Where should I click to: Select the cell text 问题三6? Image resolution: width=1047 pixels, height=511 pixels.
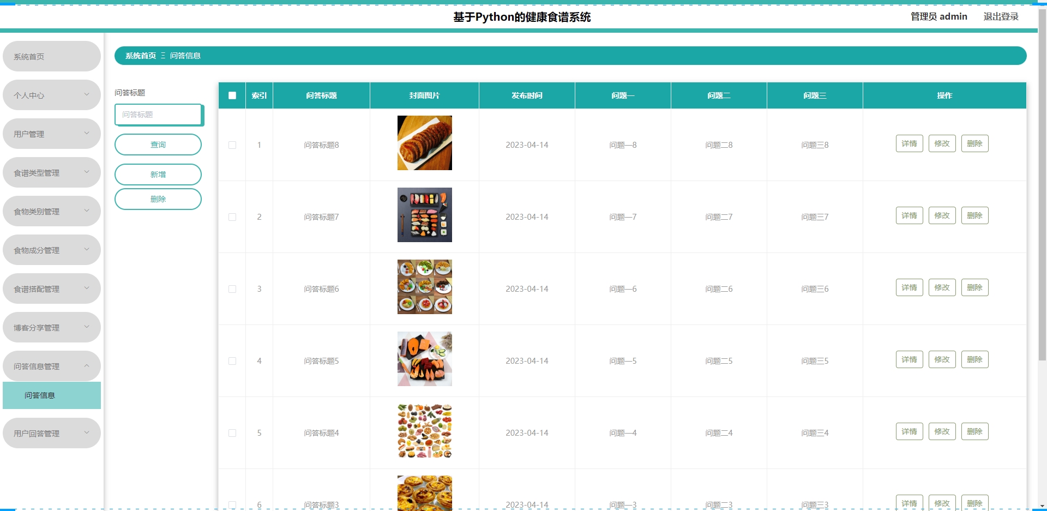(815, 289)
